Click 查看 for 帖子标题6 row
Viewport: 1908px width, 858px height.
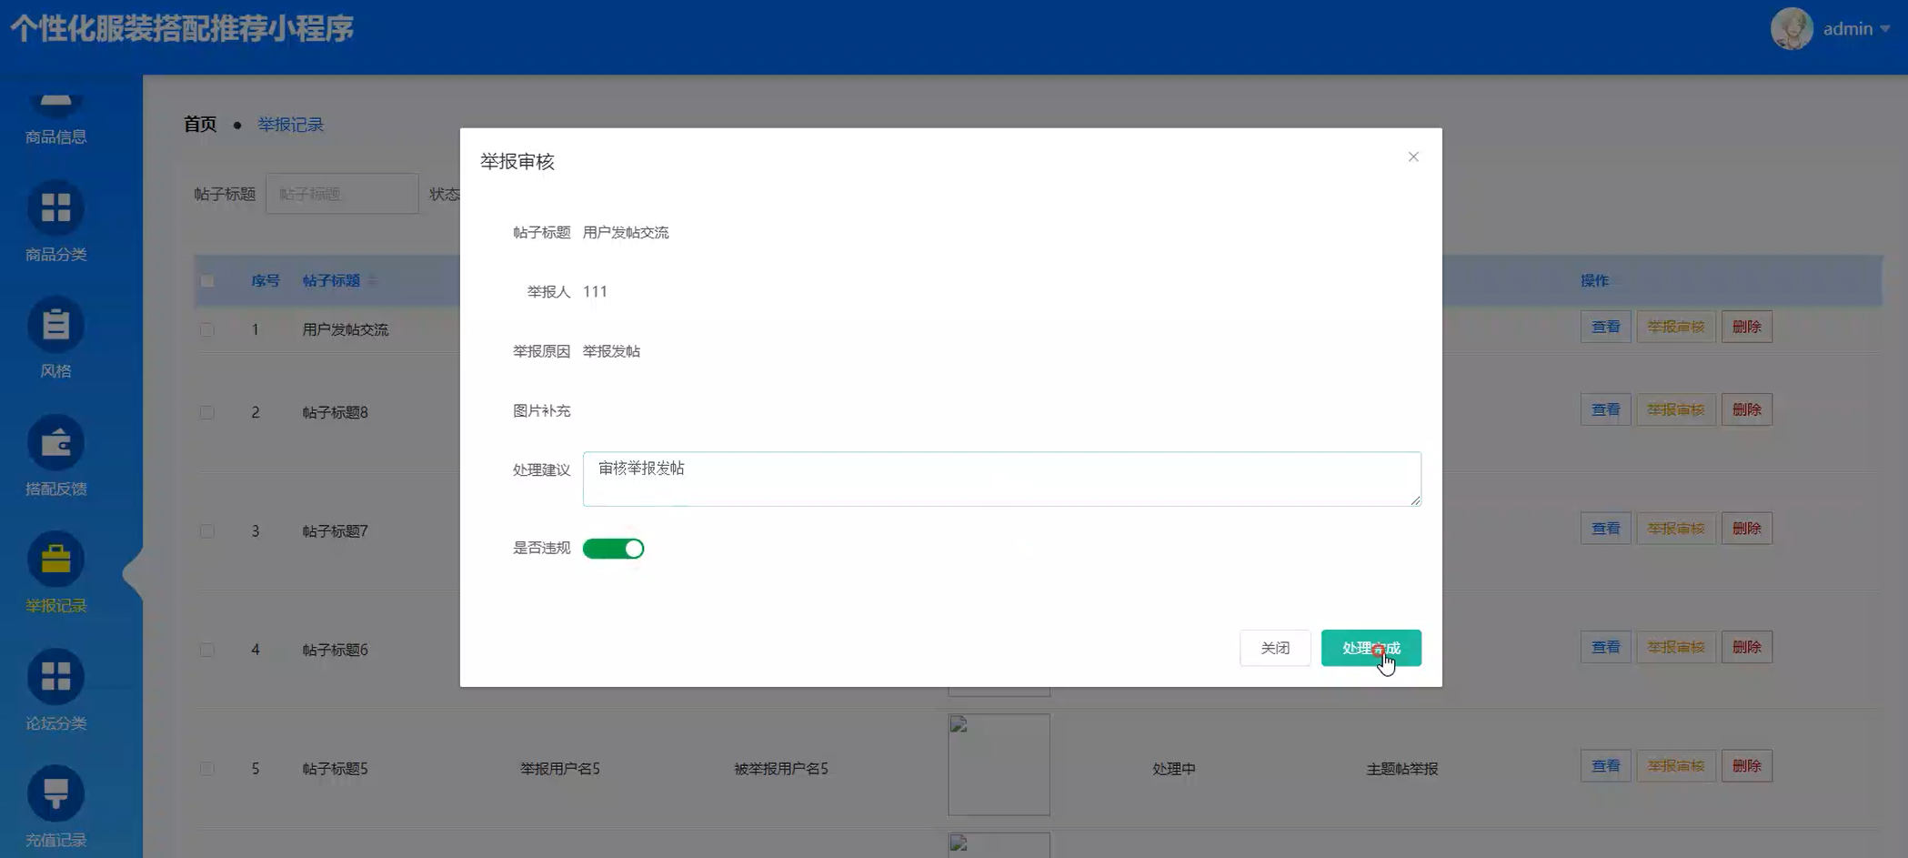point(1605,647)
